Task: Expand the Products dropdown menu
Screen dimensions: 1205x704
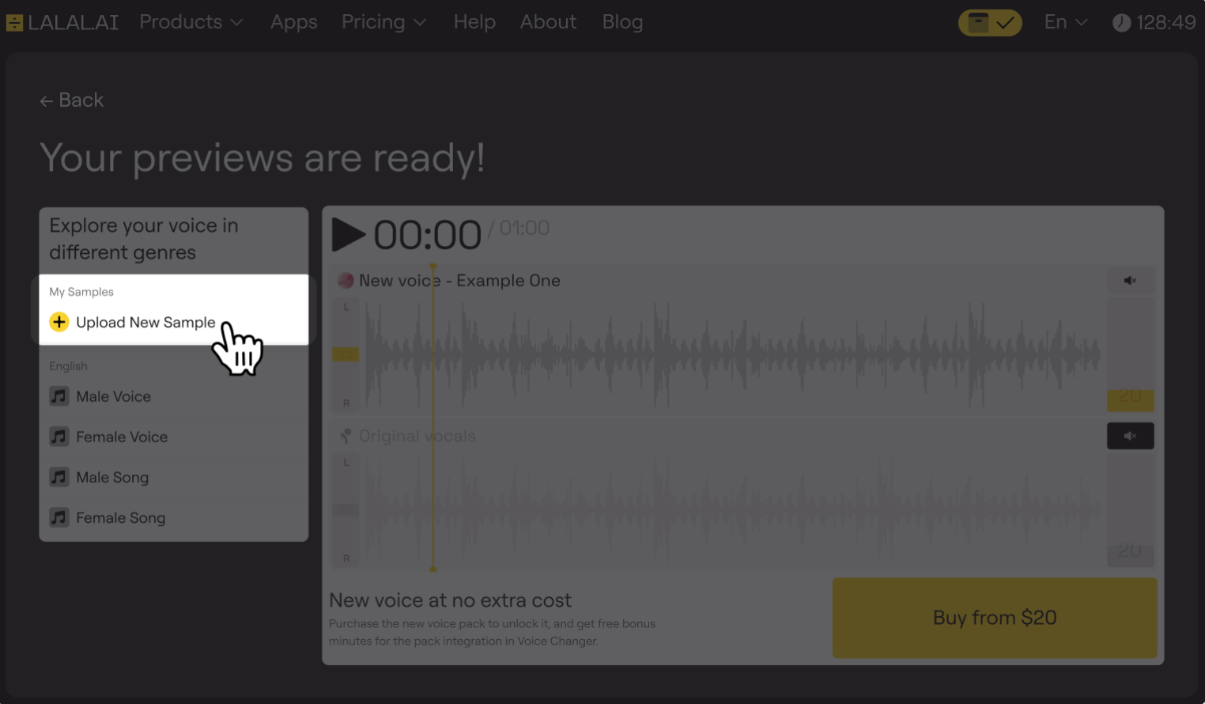Action: [x=191, y=22]
